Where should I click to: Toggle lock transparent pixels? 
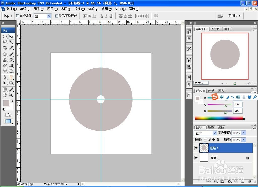pos(205,140)
